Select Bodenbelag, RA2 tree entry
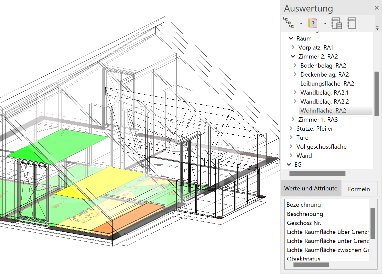The width and height of the screenshot is (382, 274). 323,66
